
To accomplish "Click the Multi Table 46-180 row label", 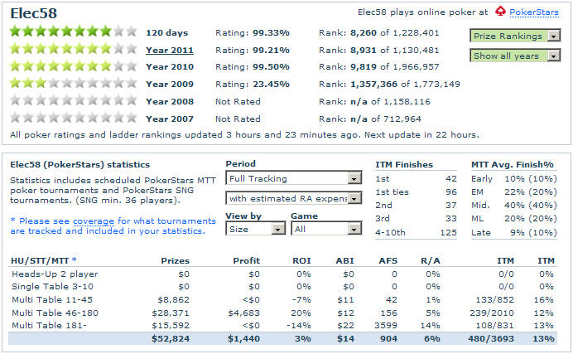I will [x=55, y=313].
